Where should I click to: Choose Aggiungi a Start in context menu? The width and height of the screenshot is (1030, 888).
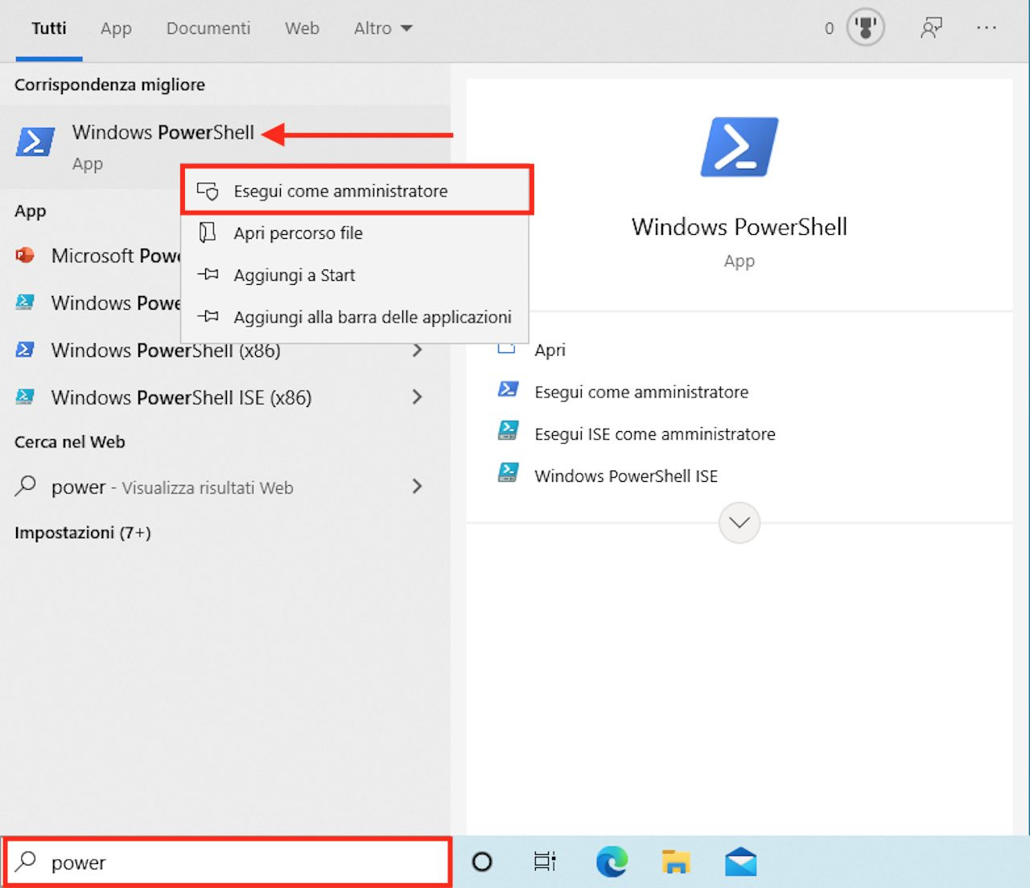click(355, 275)
